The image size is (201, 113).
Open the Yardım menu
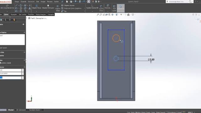click(x=56, y=2)
